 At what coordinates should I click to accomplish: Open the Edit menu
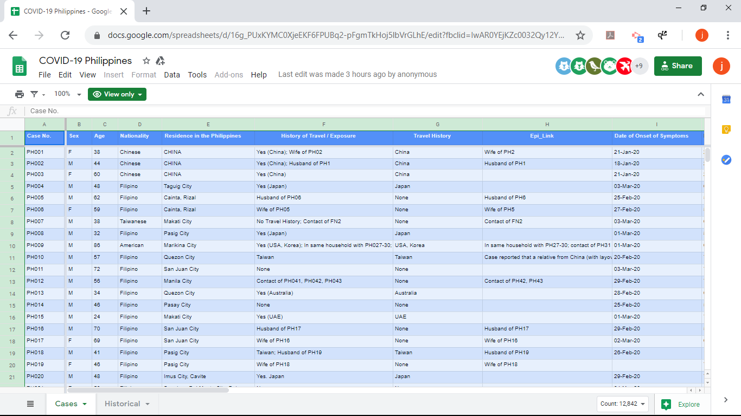(x=65, y=75)
